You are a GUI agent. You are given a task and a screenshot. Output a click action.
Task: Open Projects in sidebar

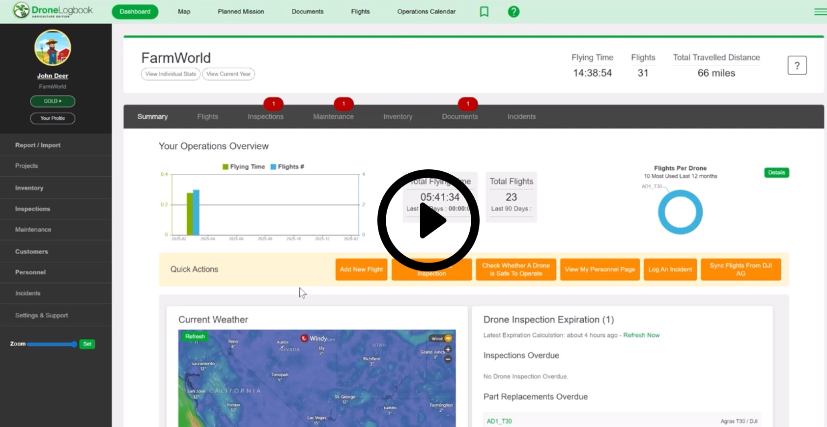pyautogui.click(x=56, y=166)
